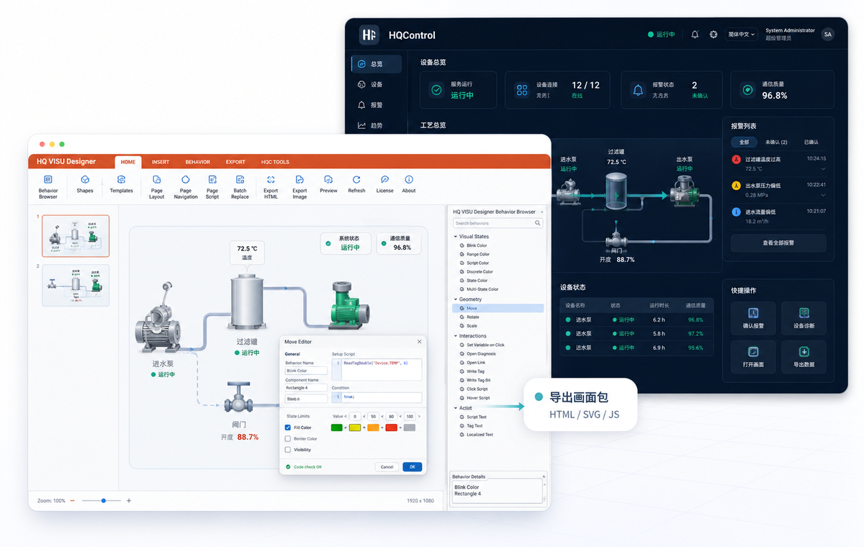Click the Behavior Name input field
The image size is (864, 547).
pyautogui.click(x=306, y=371)
